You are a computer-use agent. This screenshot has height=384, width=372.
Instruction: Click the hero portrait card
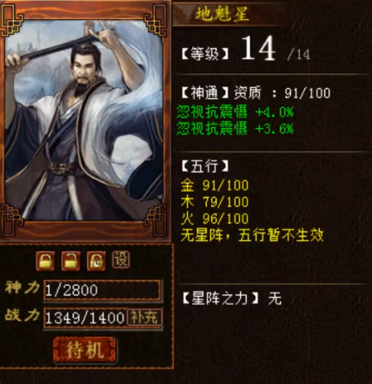click(x=84, y=119)
